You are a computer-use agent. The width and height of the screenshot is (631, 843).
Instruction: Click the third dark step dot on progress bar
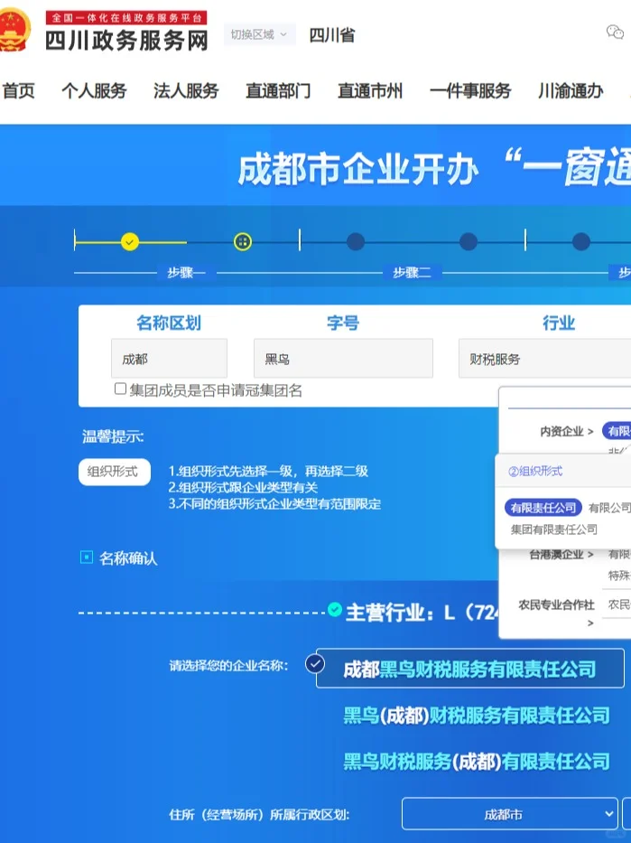[356, 241]
